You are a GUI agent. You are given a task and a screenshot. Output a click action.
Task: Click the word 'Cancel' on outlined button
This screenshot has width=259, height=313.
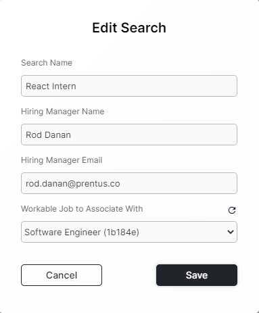62,275
